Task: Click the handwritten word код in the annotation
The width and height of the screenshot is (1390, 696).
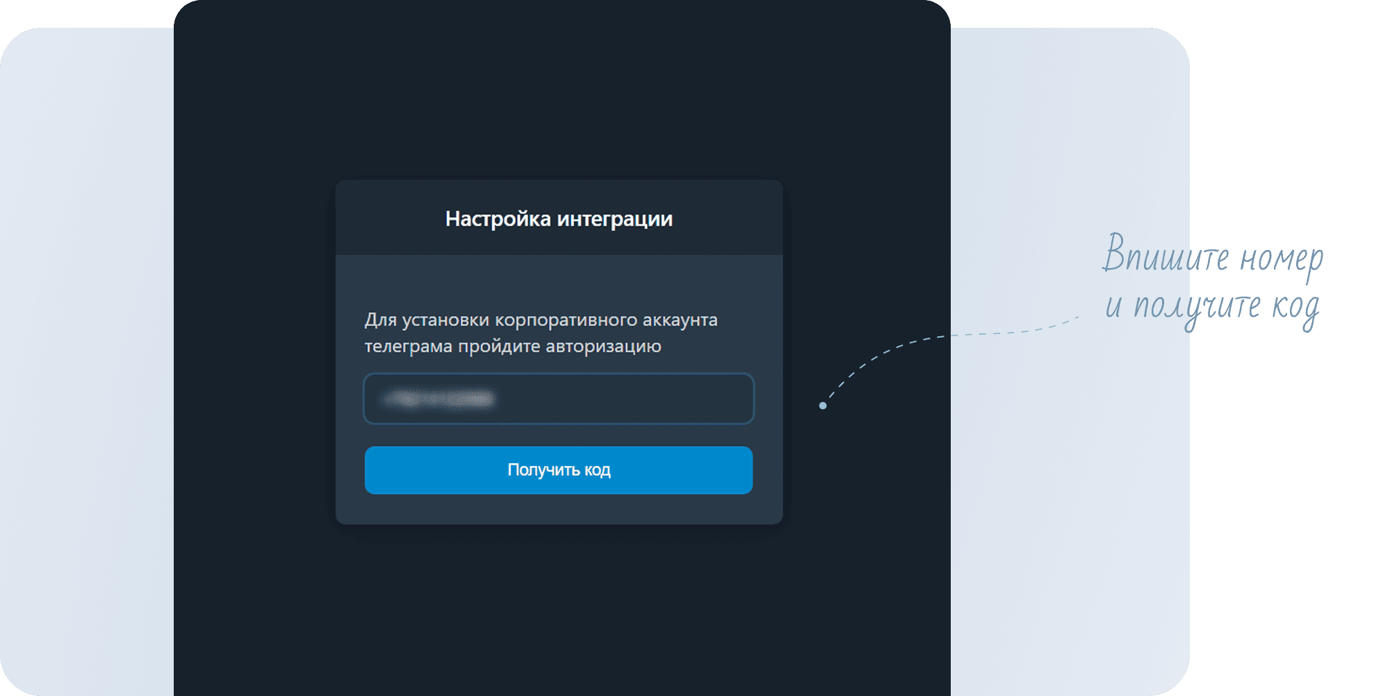Action: (1295, 306)
